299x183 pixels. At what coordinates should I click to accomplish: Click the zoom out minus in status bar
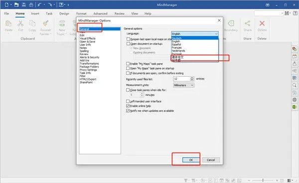coord(249,181)
